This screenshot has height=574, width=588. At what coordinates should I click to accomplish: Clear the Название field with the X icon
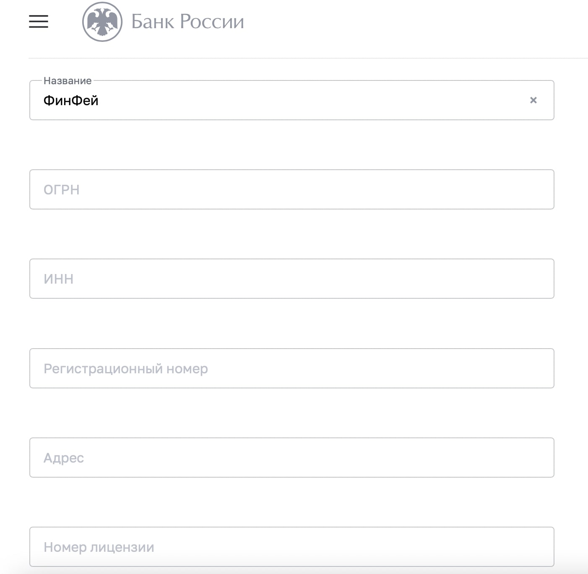pos(533,100)
